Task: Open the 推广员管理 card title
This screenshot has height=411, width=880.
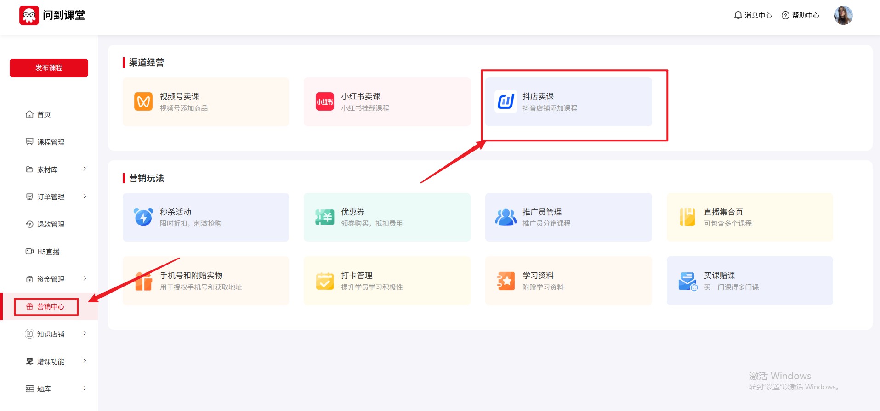Action: tap(542, 212)
